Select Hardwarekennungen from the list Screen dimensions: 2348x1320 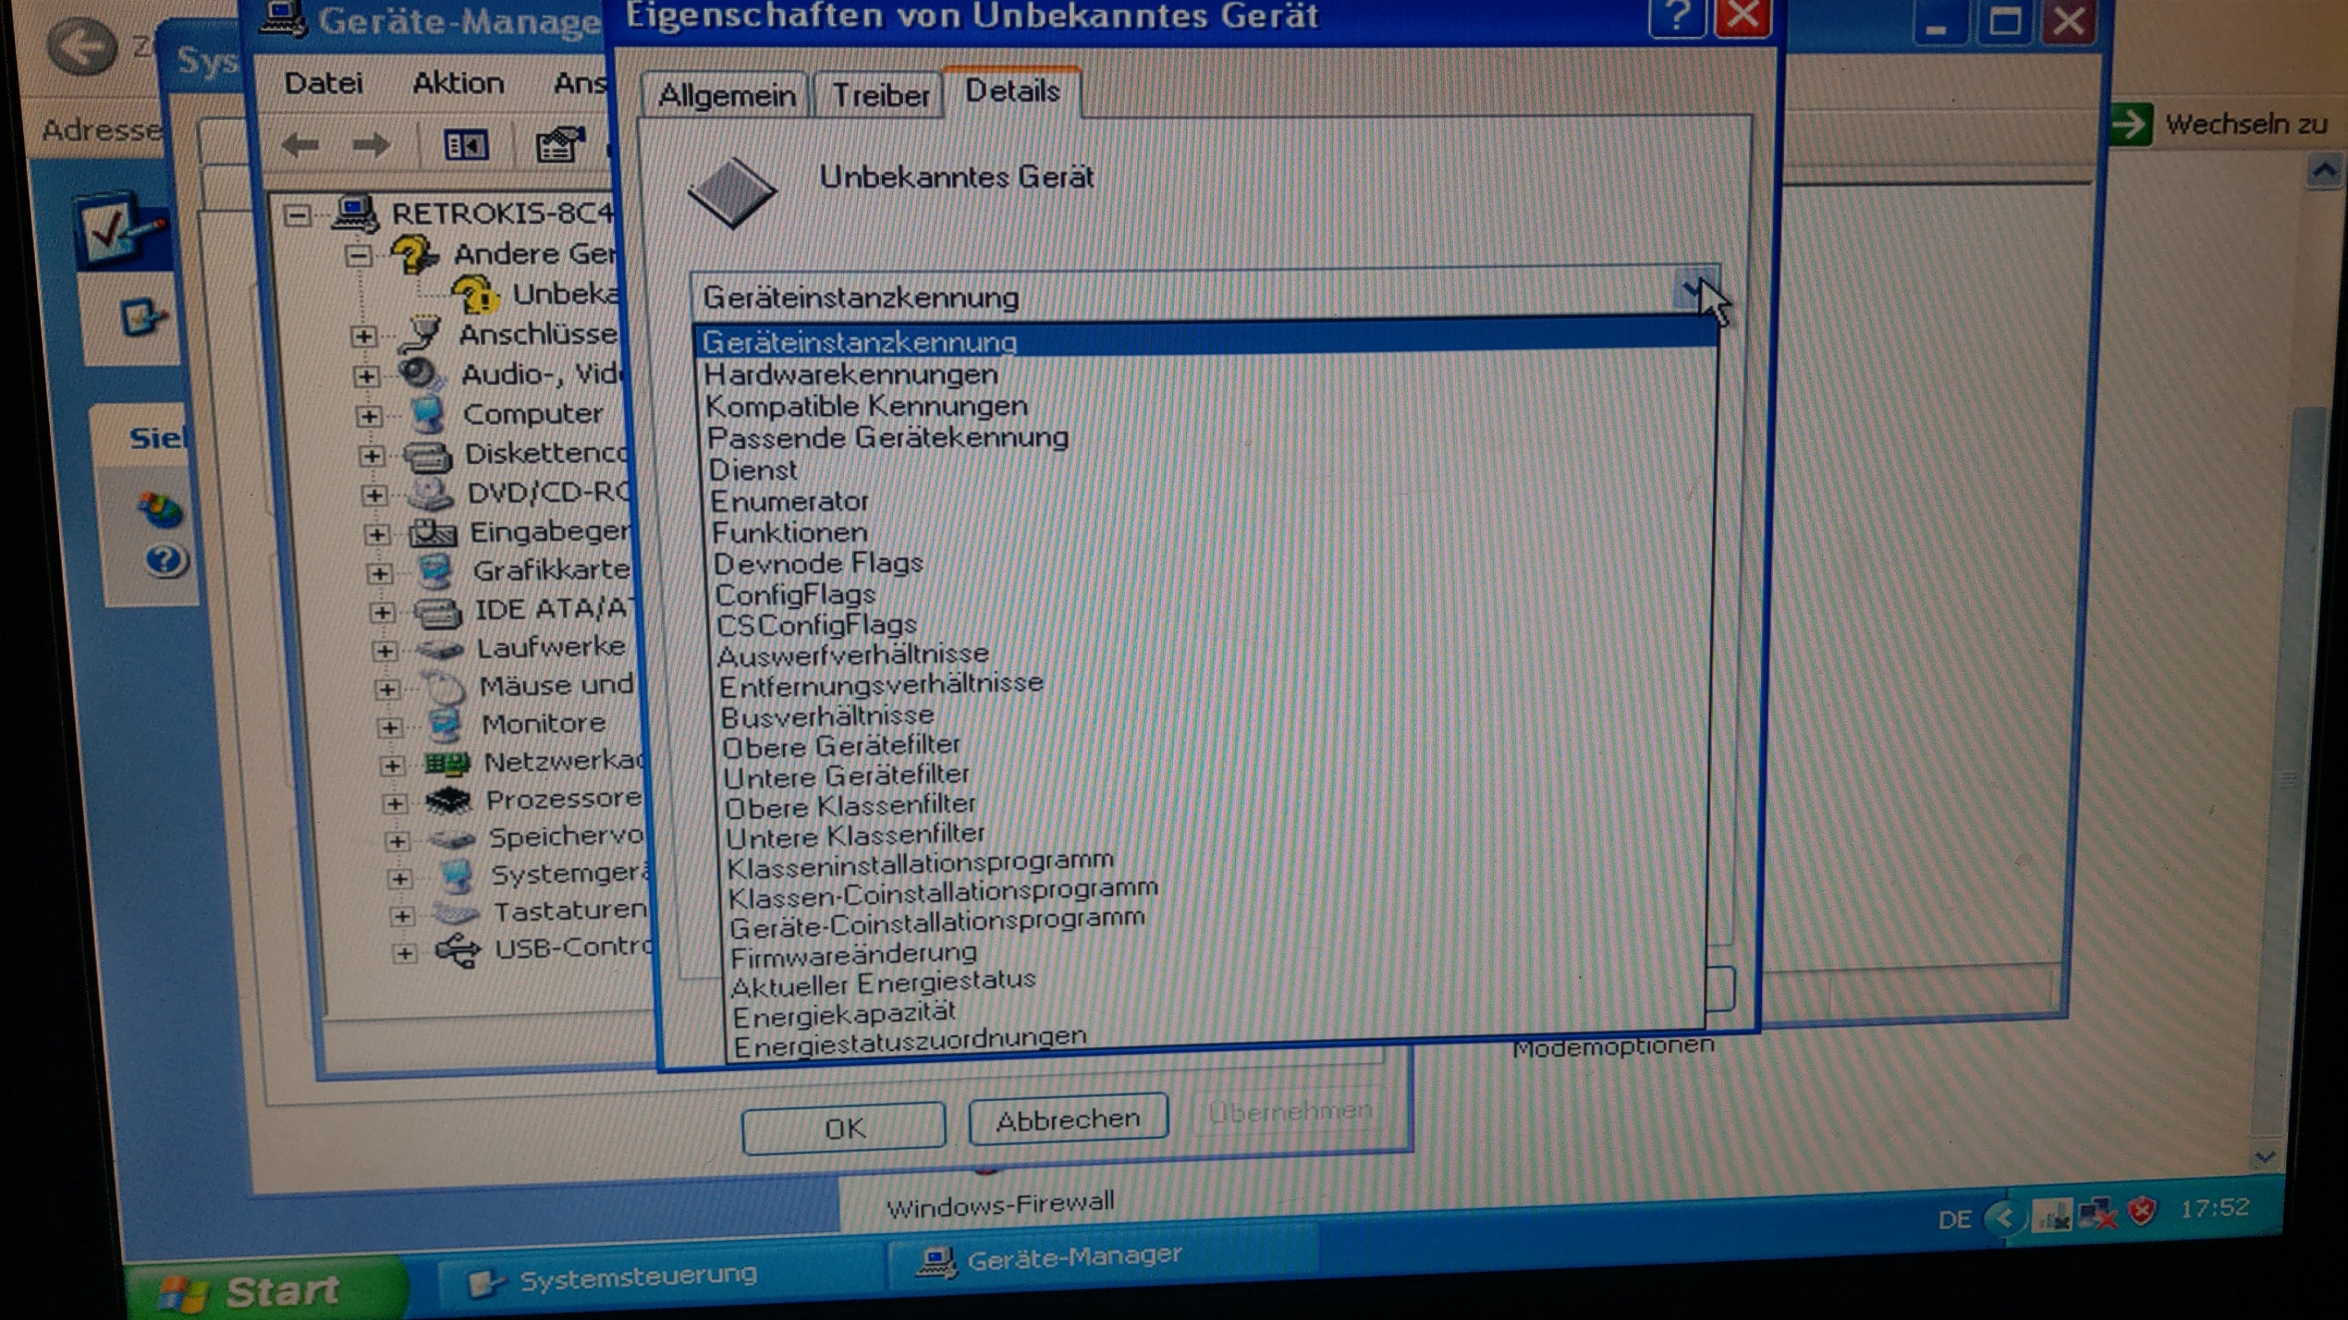point(851,375)
